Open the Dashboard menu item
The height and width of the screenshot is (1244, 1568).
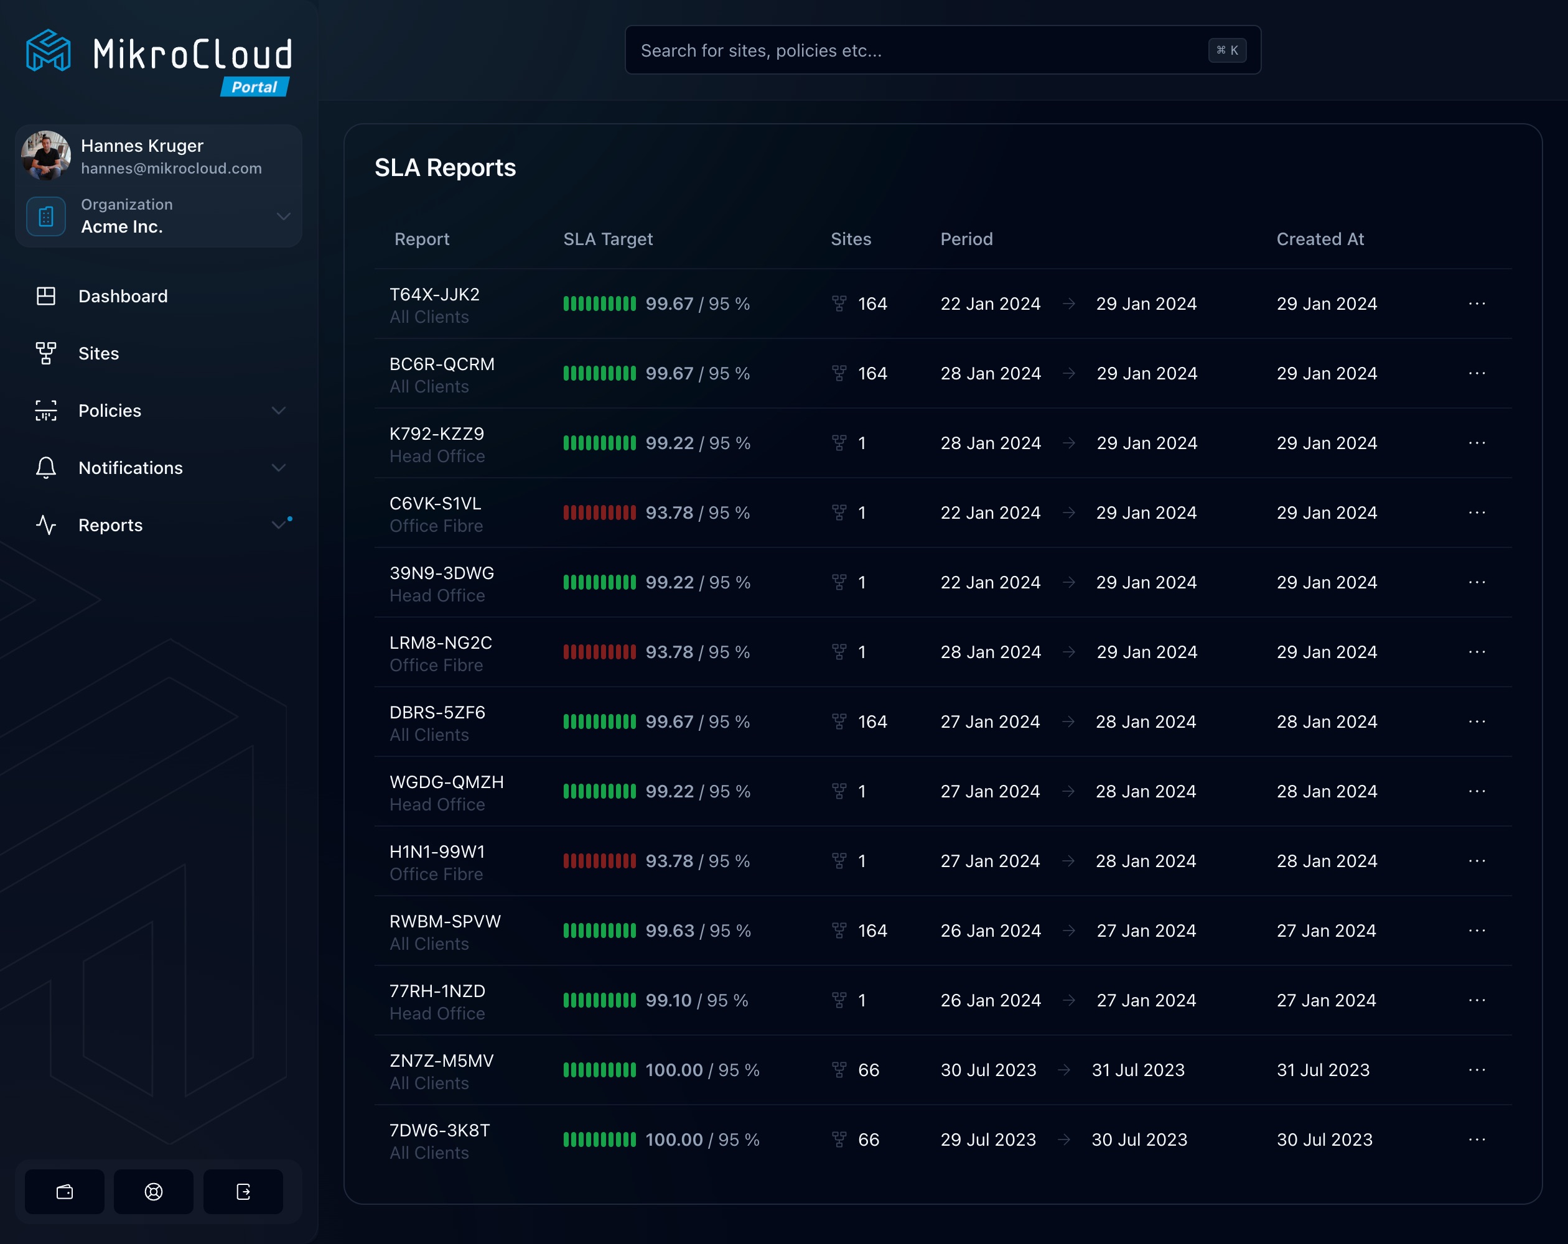point(123,296)
